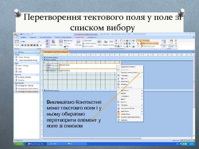199x149 pixels.
Task: Switch to the Главная ribbon tab
Action: click(x=23, y=37)
